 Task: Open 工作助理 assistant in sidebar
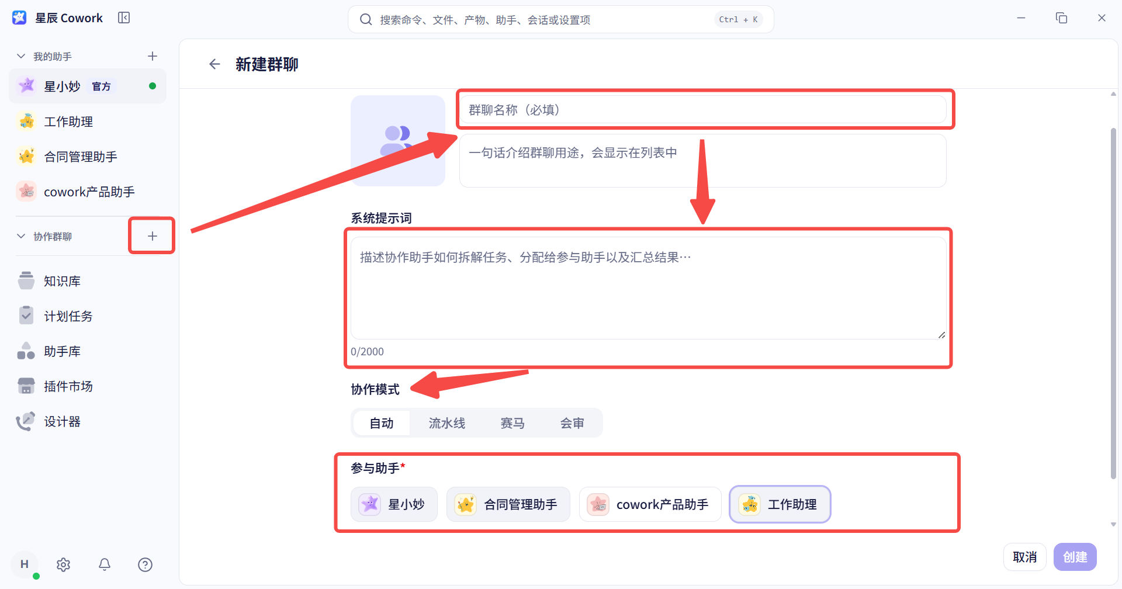pos(88,122)
